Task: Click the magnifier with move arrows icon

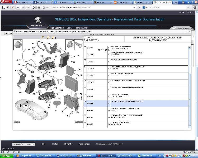Action: pos(54,38)
